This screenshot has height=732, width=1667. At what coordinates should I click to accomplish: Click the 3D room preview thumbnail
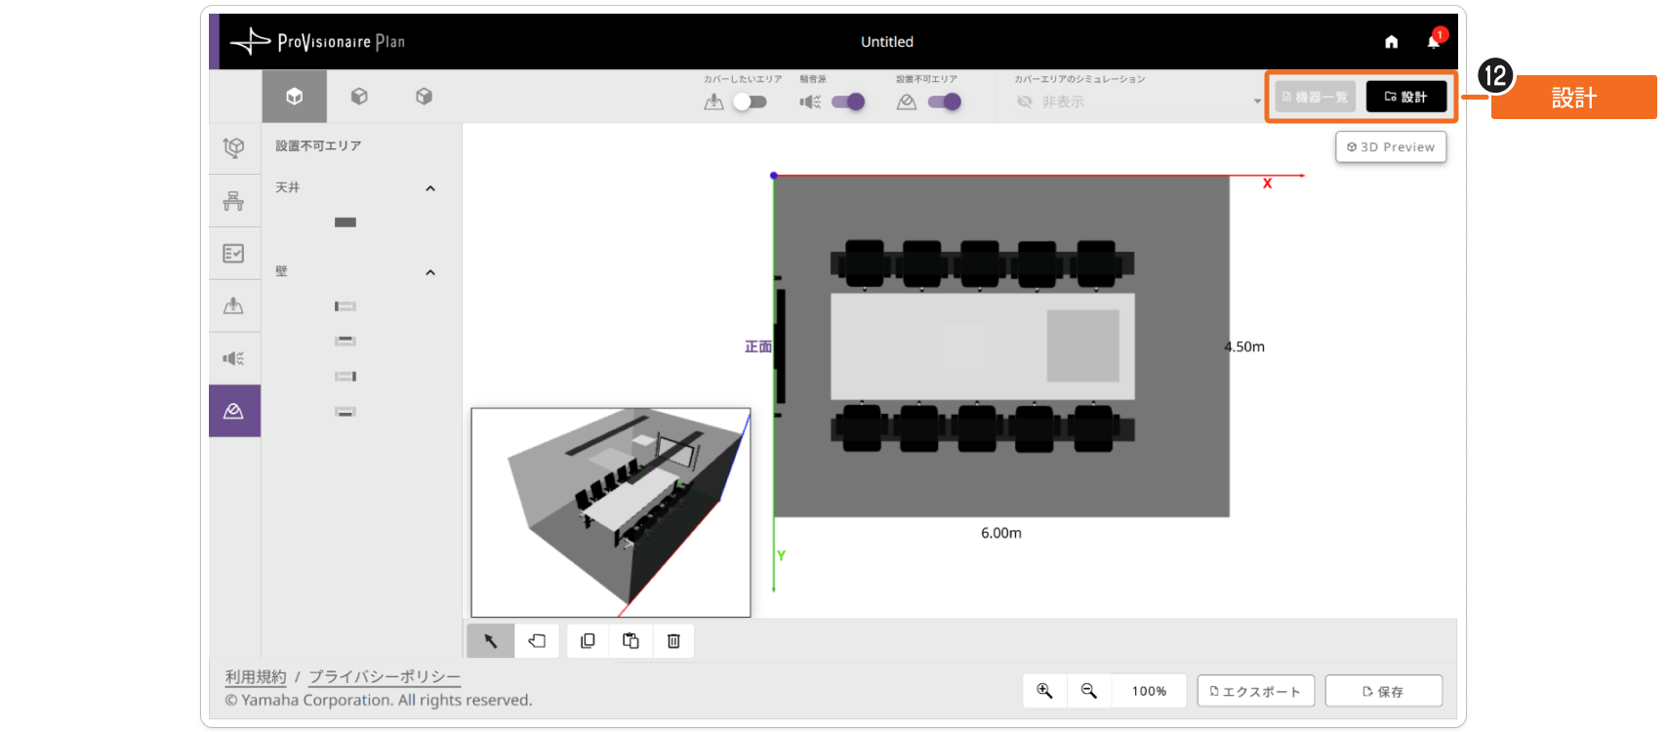(611, 512)
